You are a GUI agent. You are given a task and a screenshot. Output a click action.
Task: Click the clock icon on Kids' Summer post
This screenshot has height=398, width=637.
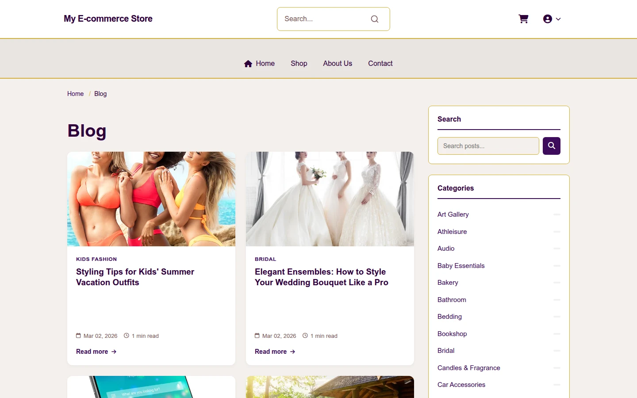click(127, 336)
